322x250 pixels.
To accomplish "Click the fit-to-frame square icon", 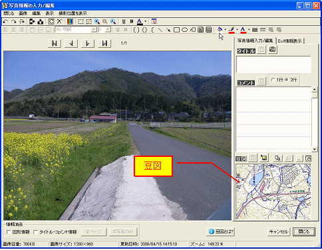I will 51,21.
